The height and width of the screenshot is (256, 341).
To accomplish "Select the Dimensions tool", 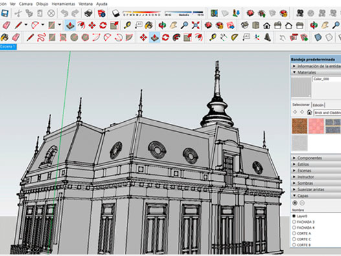I will point(224,38).
